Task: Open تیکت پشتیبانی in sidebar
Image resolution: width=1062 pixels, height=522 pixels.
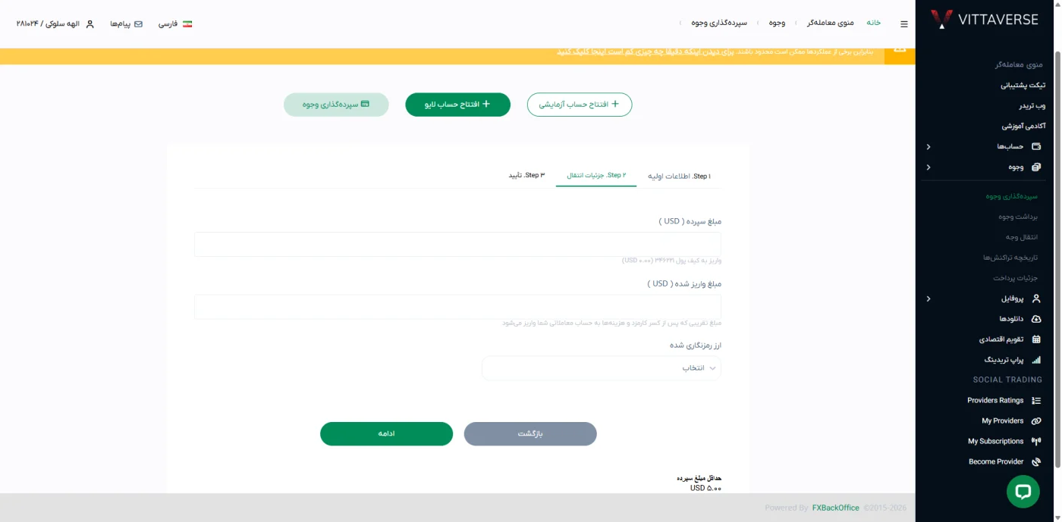Action: [1023, 85]
